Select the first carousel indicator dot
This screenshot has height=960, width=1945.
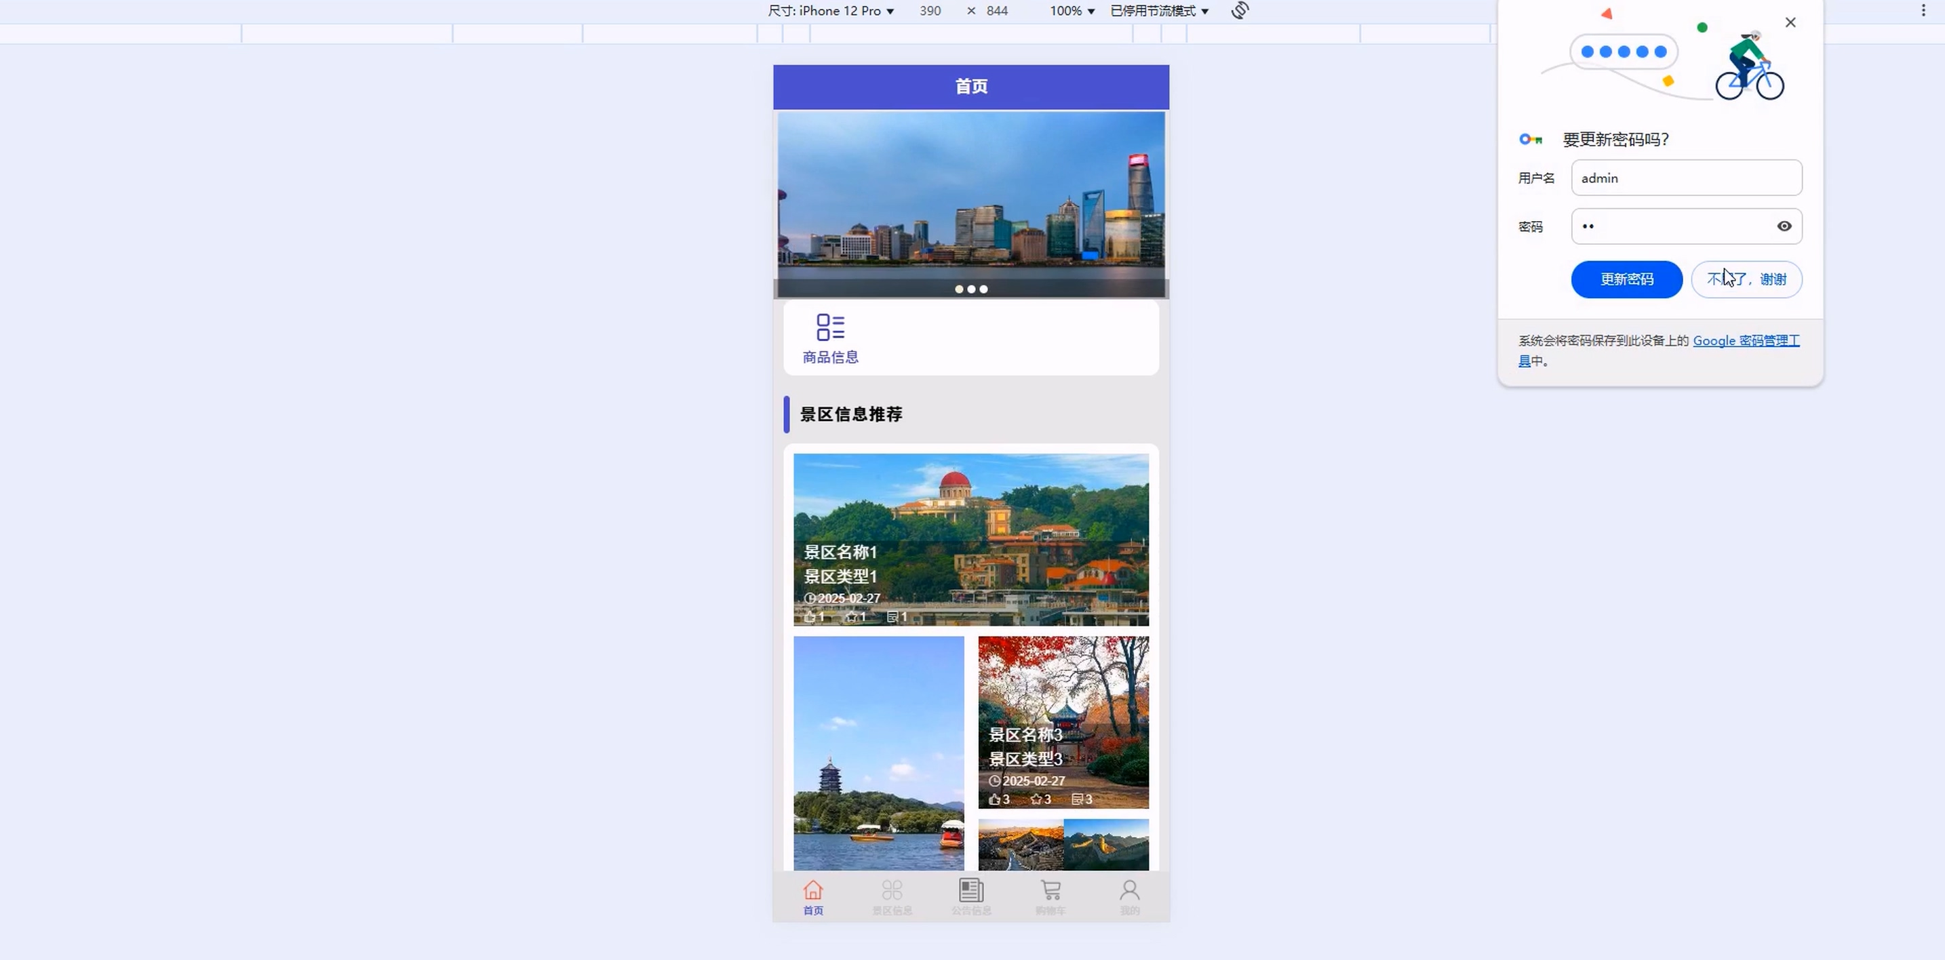click(959, 289)
